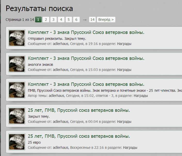The height and width of the screenshot is (156, 182).
Task: Jump to last page 14
Action: tap(92, 20)
